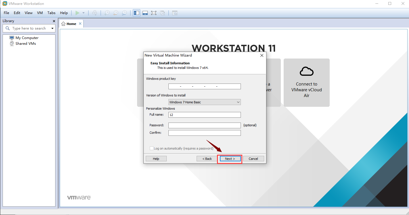Select the Home tab
Image resolution: width=409 pixels, height=215 pixels.
point(69,24)
